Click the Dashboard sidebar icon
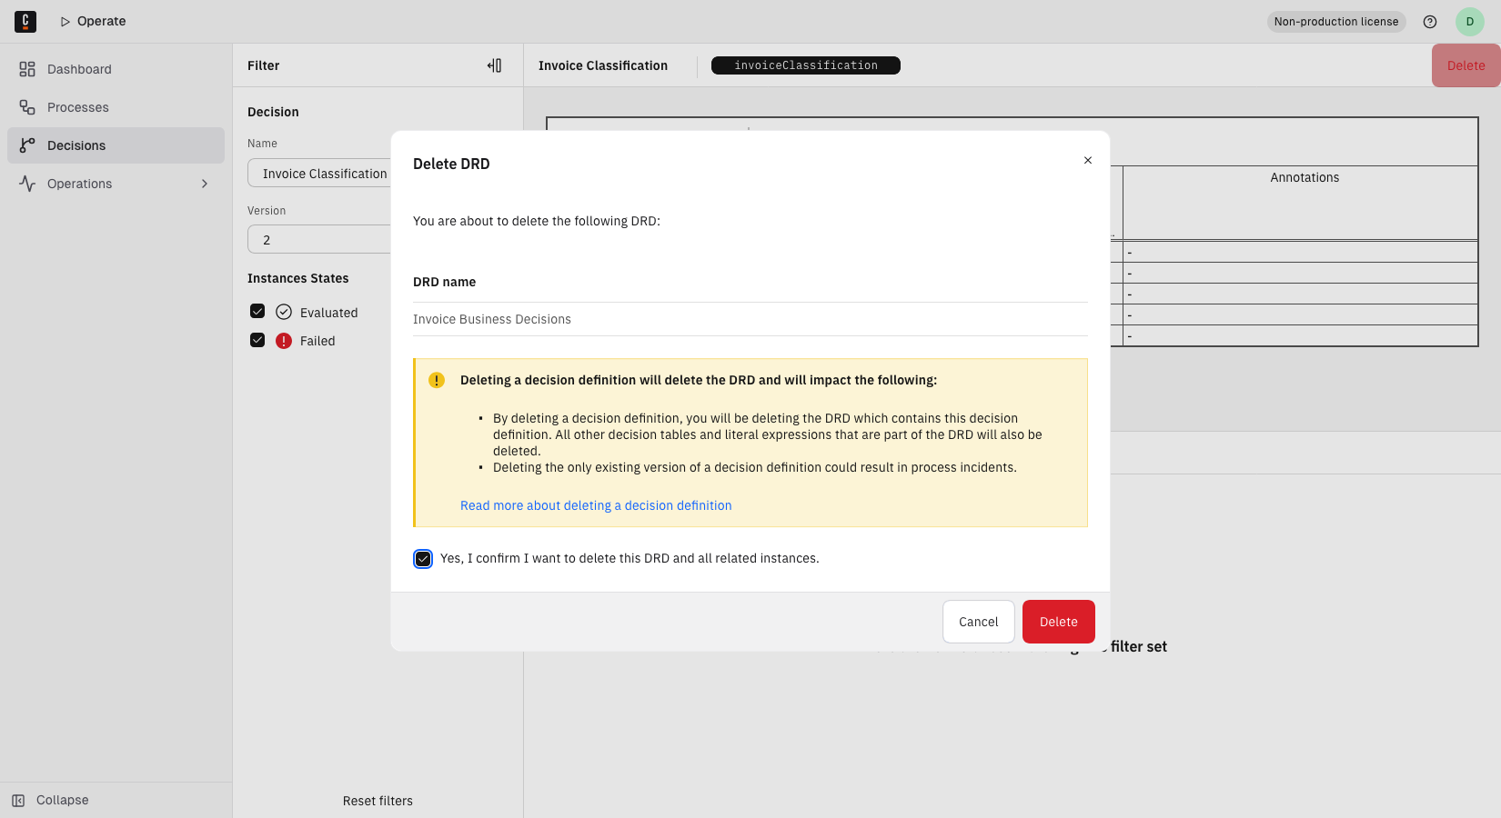 (27, 69)
